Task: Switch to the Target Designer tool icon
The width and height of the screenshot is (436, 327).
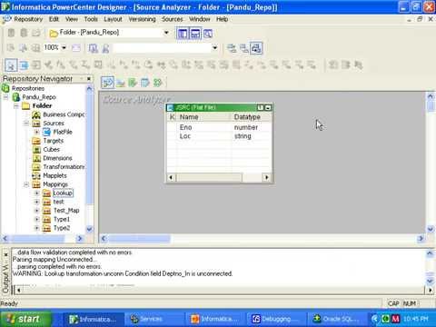Action: point(121,83)
